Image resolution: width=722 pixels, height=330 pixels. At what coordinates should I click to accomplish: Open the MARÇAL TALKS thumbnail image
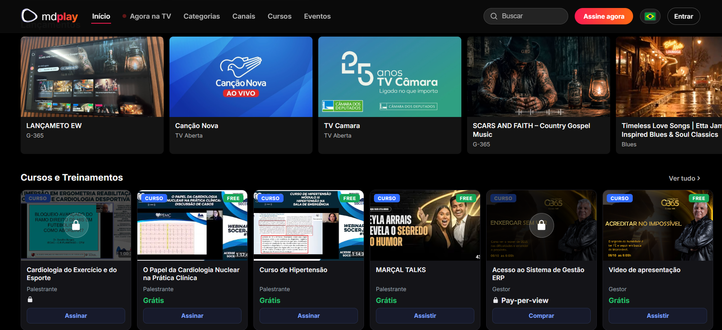(425, 225)
